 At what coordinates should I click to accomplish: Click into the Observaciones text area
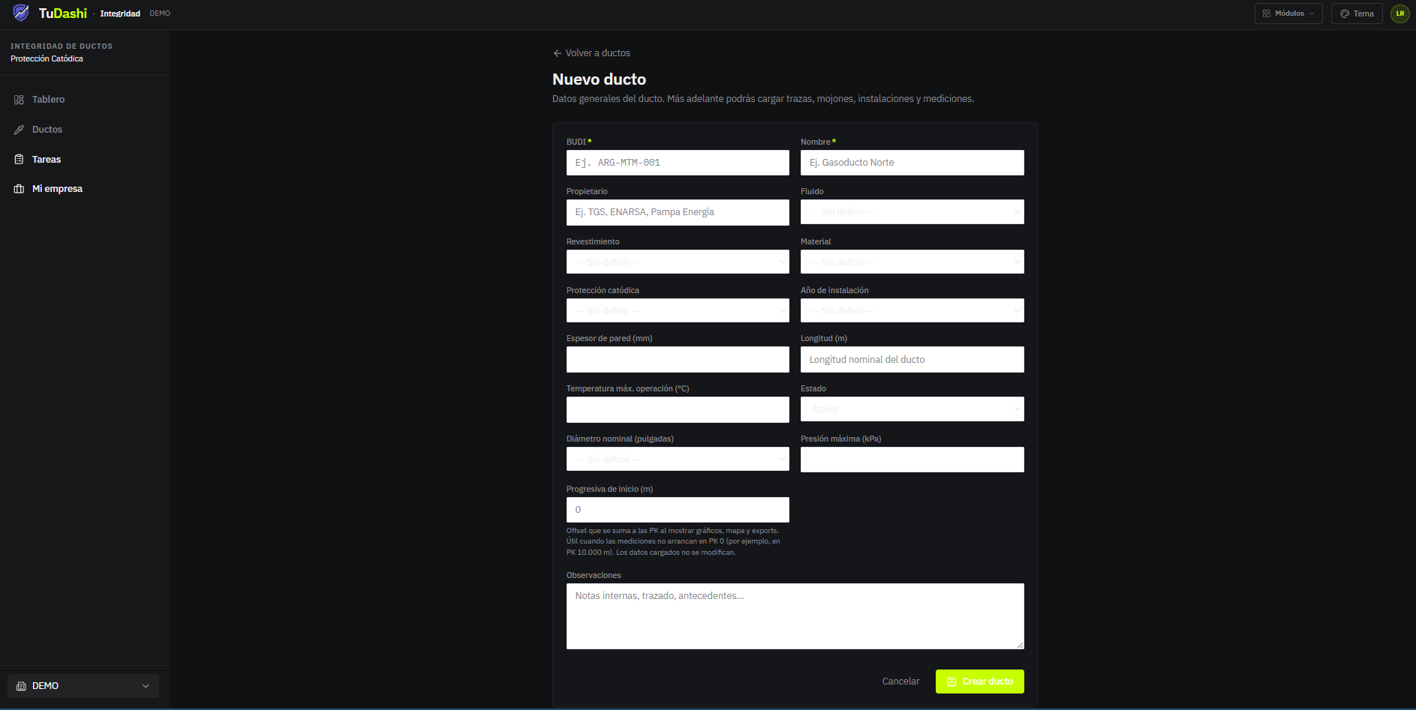(795, 616)
